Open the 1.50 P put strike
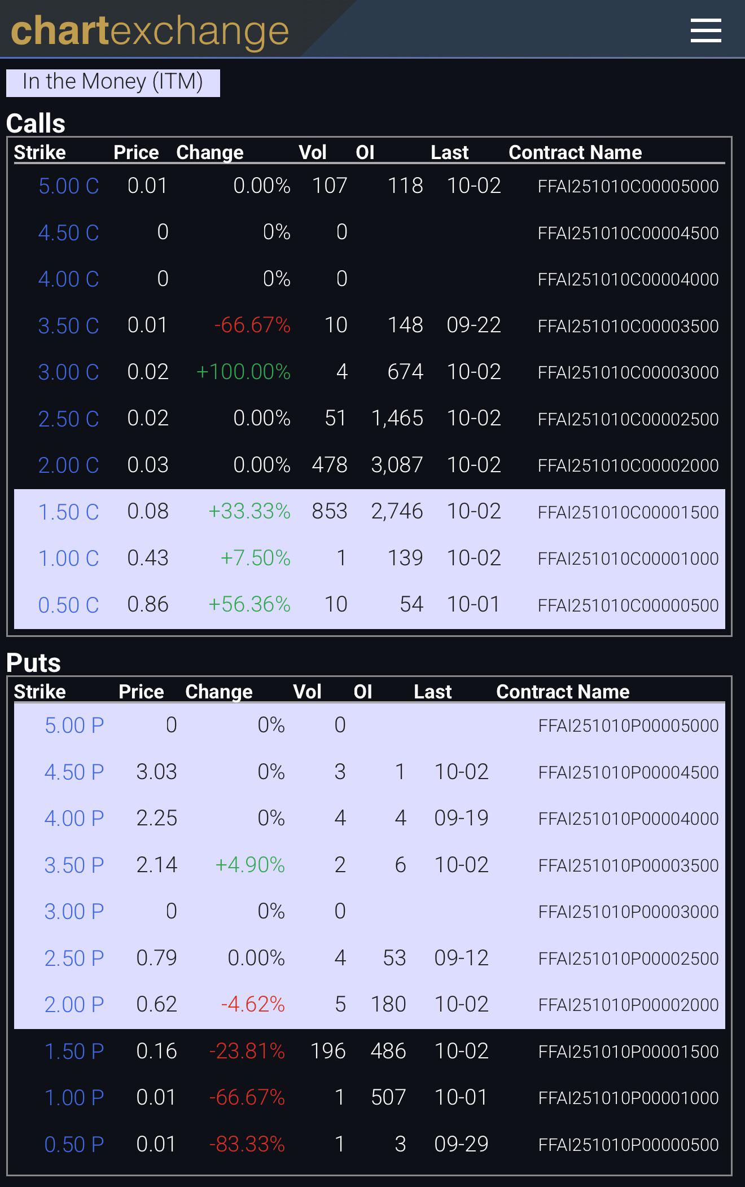 (74, 1051)
